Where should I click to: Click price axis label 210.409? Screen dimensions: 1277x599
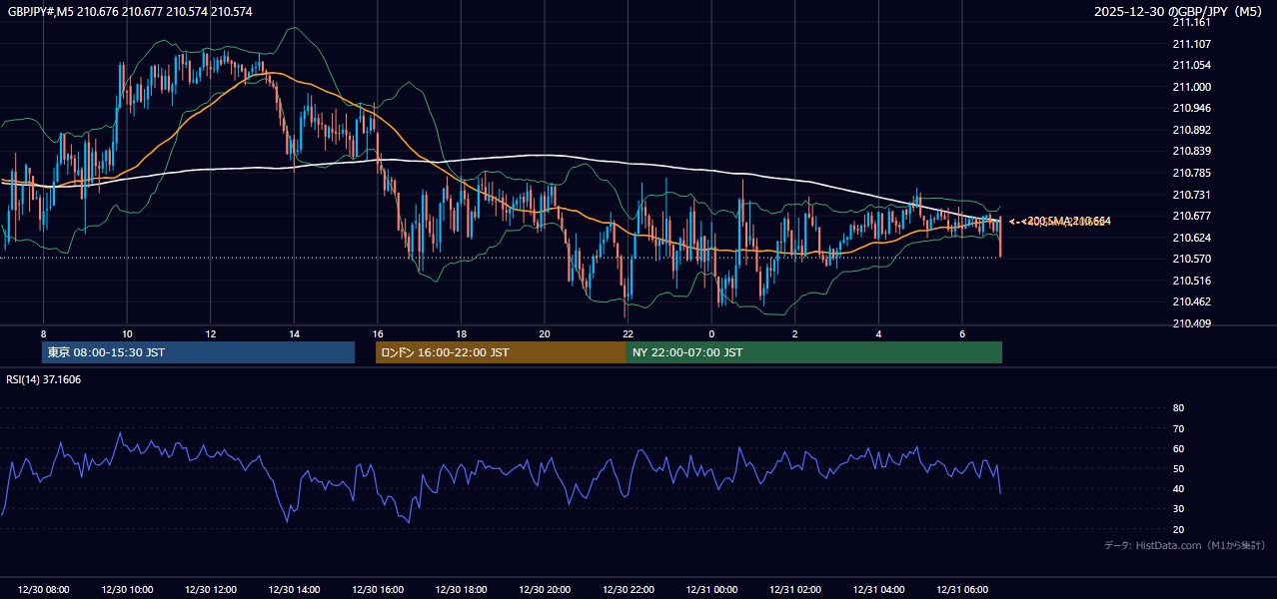1191,323
